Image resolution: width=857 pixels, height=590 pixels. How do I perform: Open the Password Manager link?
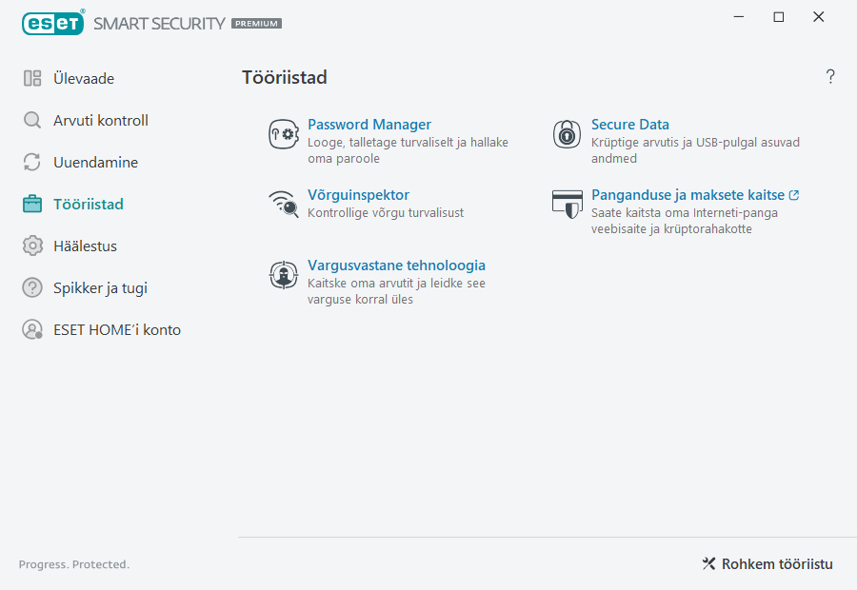click(369, 124)
